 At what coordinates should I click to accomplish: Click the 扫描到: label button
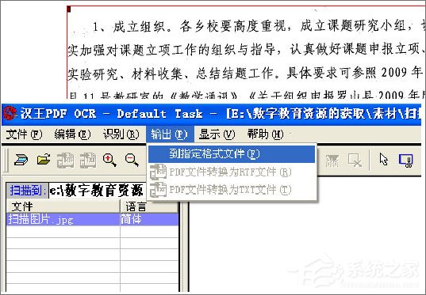point(27,191)
